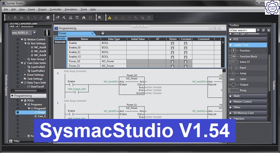Image resolution: width=280 pixels, height=156 pixels.
Task: Select Task Settings in the project tree
Action: [35, 79]
